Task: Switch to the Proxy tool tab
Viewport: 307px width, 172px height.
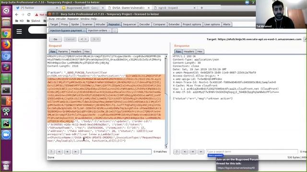Action: (x=64, y=24)
